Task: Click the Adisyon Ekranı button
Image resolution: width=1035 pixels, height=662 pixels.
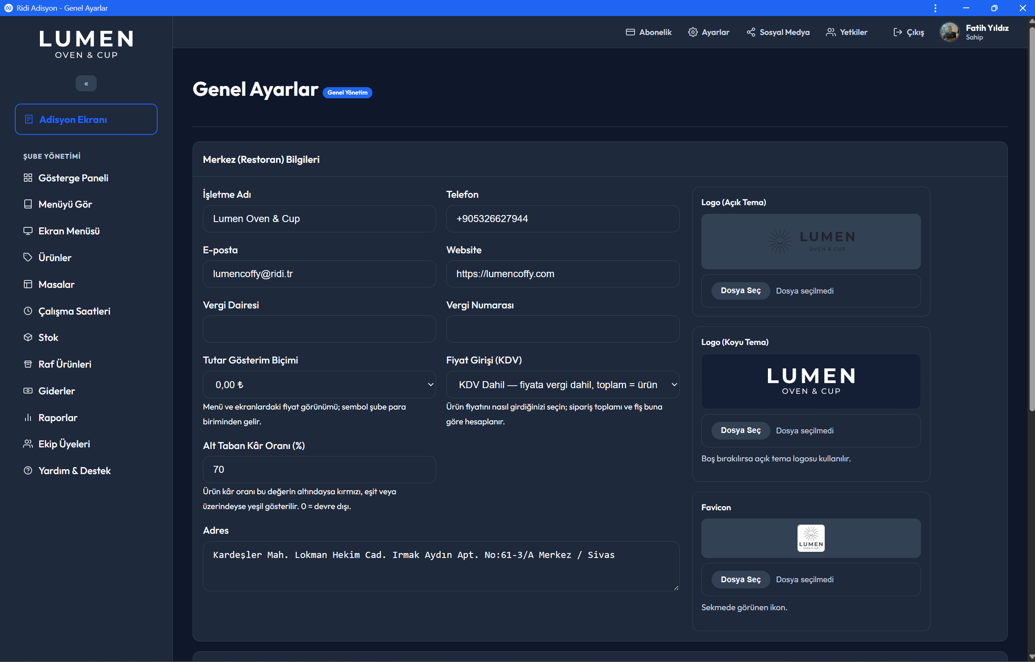Action: pos(86,119)
